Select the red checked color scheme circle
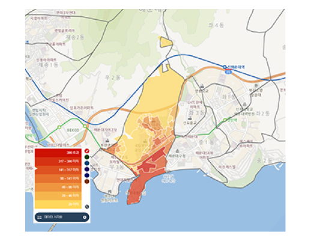 [87, 151]
